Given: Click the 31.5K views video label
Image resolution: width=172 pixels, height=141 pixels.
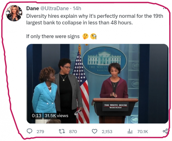Looking at the screenshot, I should (56, 116).
